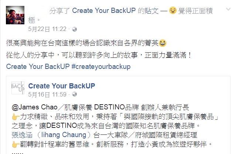235x154 pixels.
Task: Click the grinning emoji after 菁英
Action: coord(163,43)
